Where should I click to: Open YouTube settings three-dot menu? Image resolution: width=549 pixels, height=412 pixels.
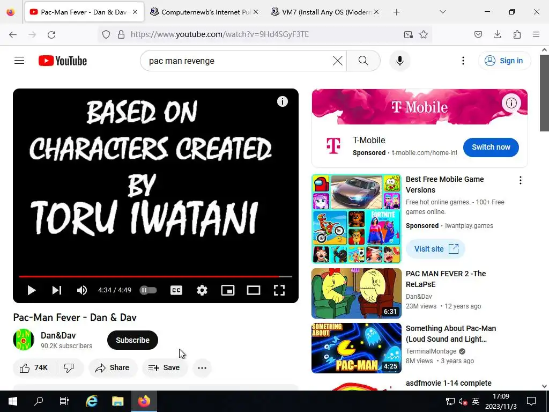(463, 61)
